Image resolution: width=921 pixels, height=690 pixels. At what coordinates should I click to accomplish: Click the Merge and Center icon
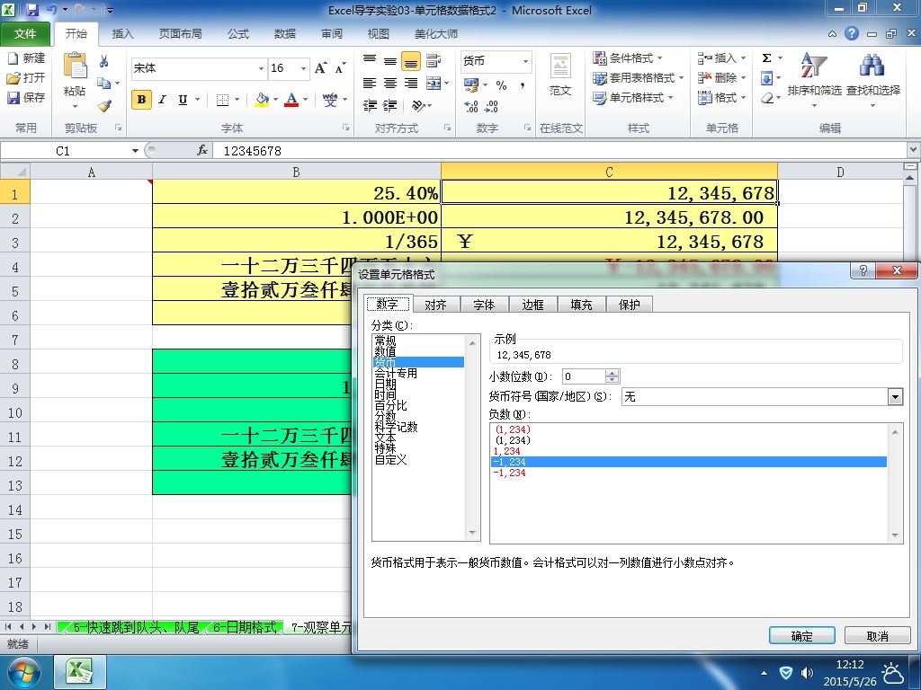434,84
